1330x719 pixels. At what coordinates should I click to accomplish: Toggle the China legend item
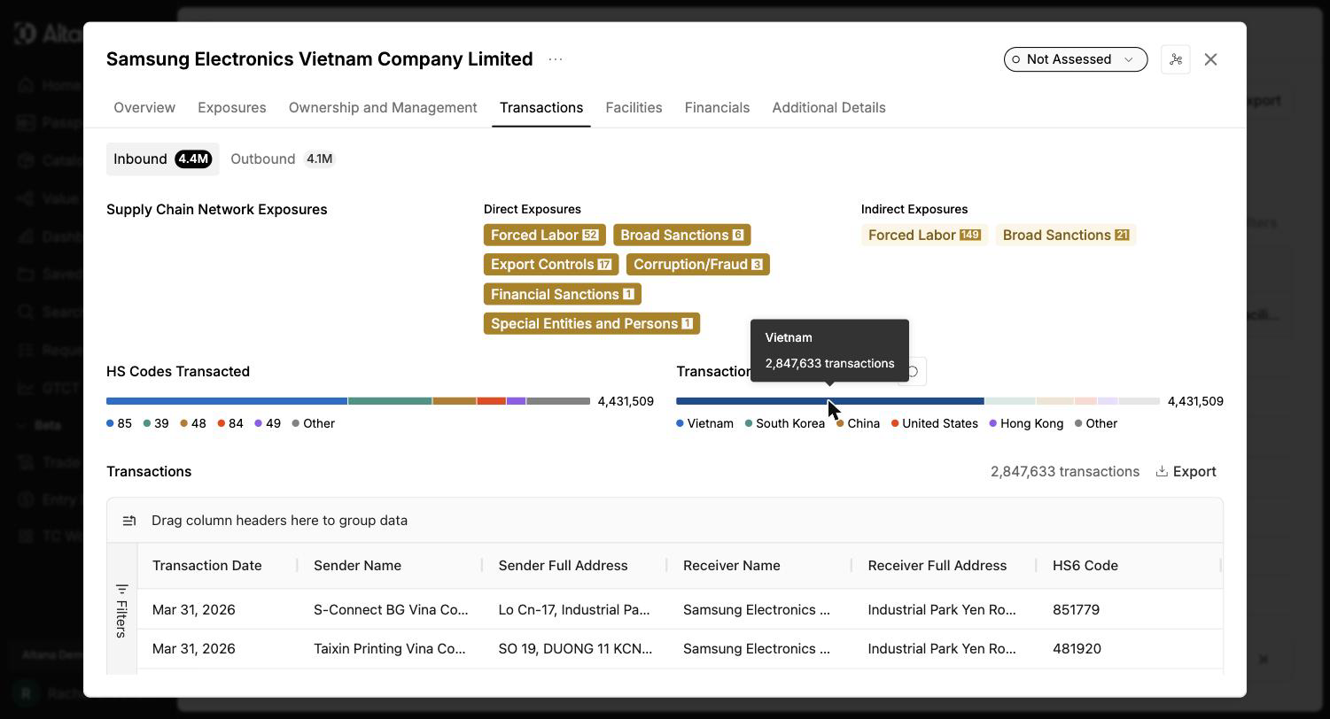pos(859,423)
